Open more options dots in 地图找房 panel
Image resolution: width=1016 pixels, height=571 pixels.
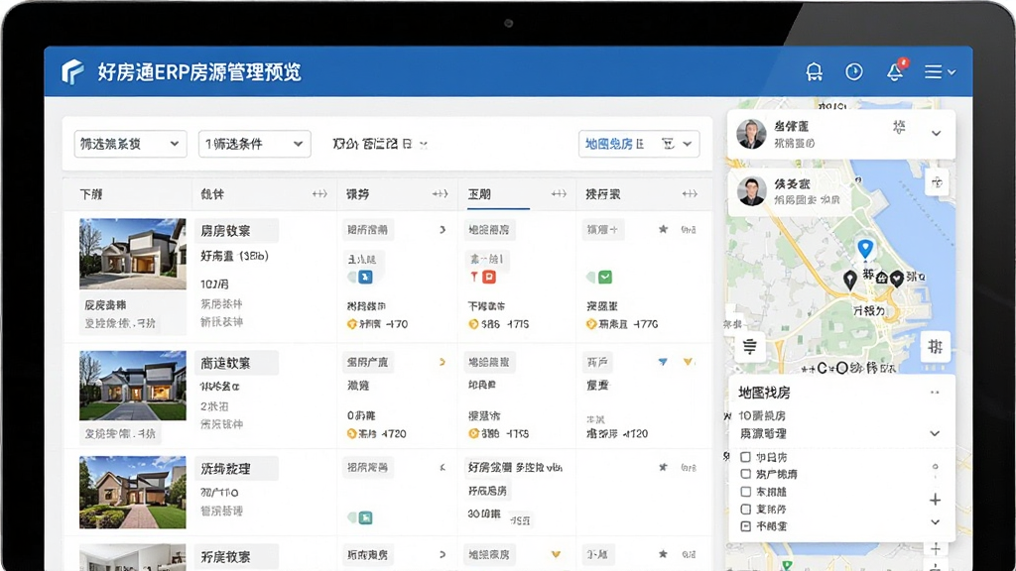pos(935,393)
